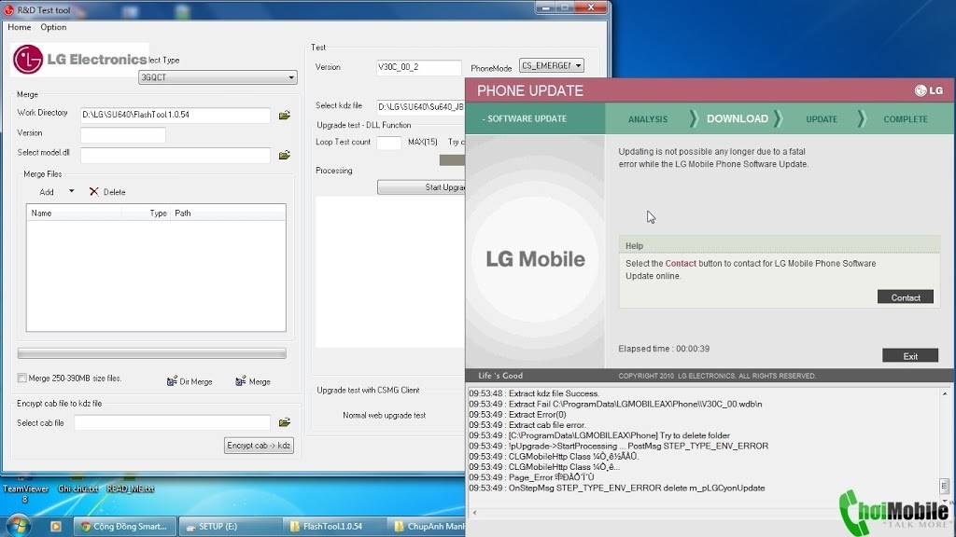The image size is (956, 537).
Task: Click the COMPLETE step tab
Action: (x=906, y=119)
